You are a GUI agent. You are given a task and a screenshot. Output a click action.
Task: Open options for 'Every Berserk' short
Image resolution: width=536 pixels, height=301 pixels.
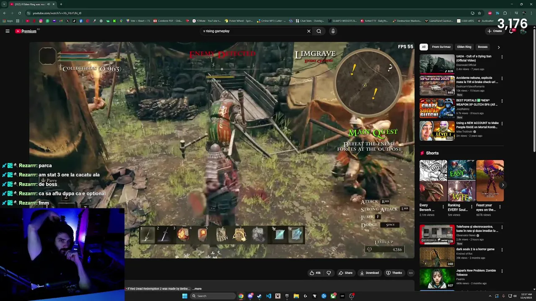click(443, 207)
